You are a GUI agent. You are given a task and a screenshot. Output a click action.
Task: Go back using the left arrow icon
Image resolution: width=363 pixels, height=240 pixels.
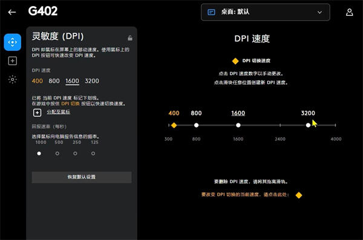(x=12, y=12)
